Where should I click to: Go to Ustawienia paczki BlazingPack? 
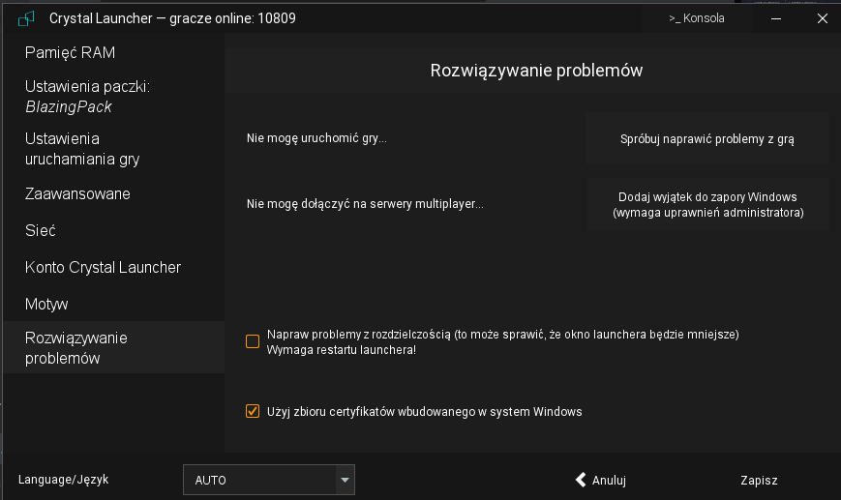87,97
